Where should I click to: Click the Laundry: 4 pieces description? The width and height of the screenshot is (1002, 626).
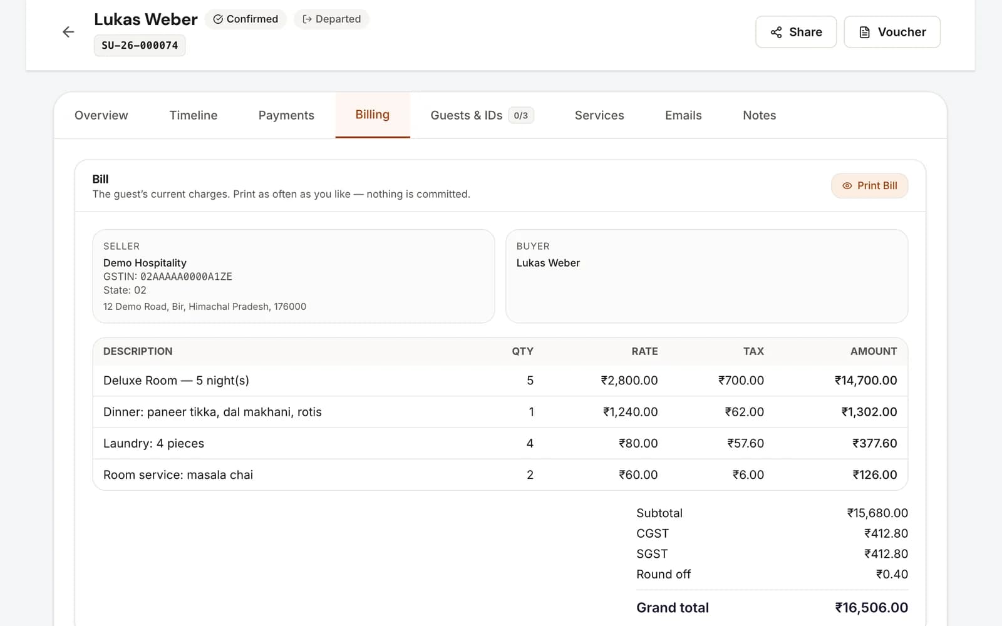pos(153,443)
